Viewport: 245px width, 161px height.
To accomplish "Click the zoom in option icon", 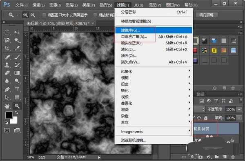I will click(25, 15).
